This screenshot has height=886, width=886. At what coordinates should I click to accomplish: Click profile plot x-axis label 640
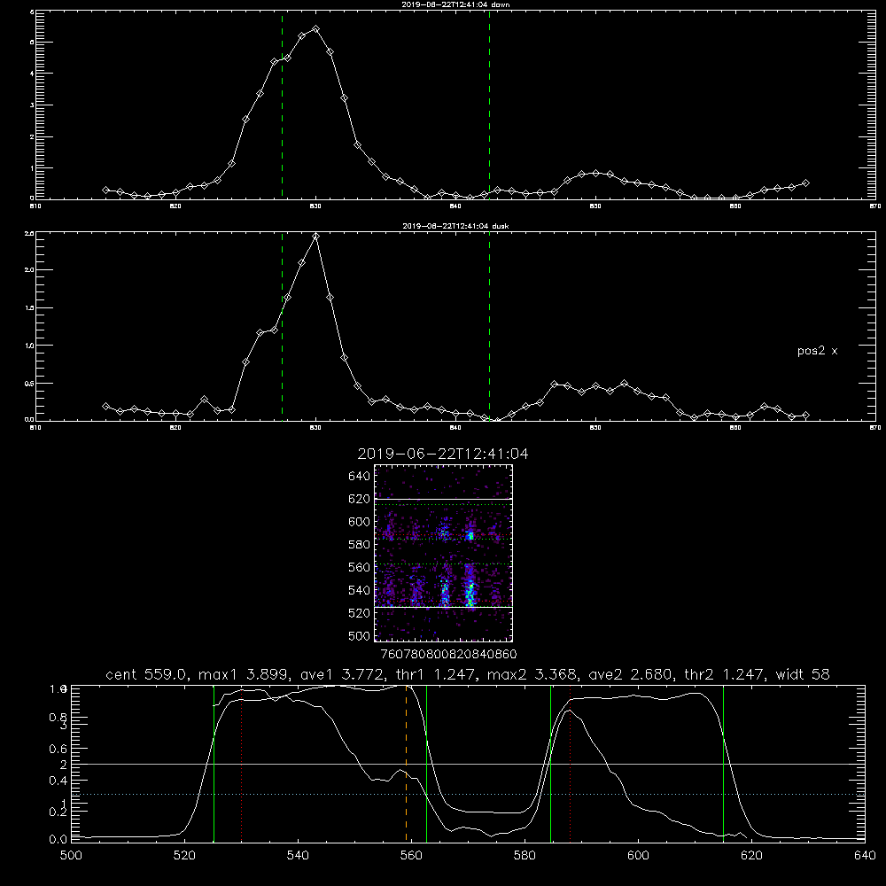pos(865,856)
